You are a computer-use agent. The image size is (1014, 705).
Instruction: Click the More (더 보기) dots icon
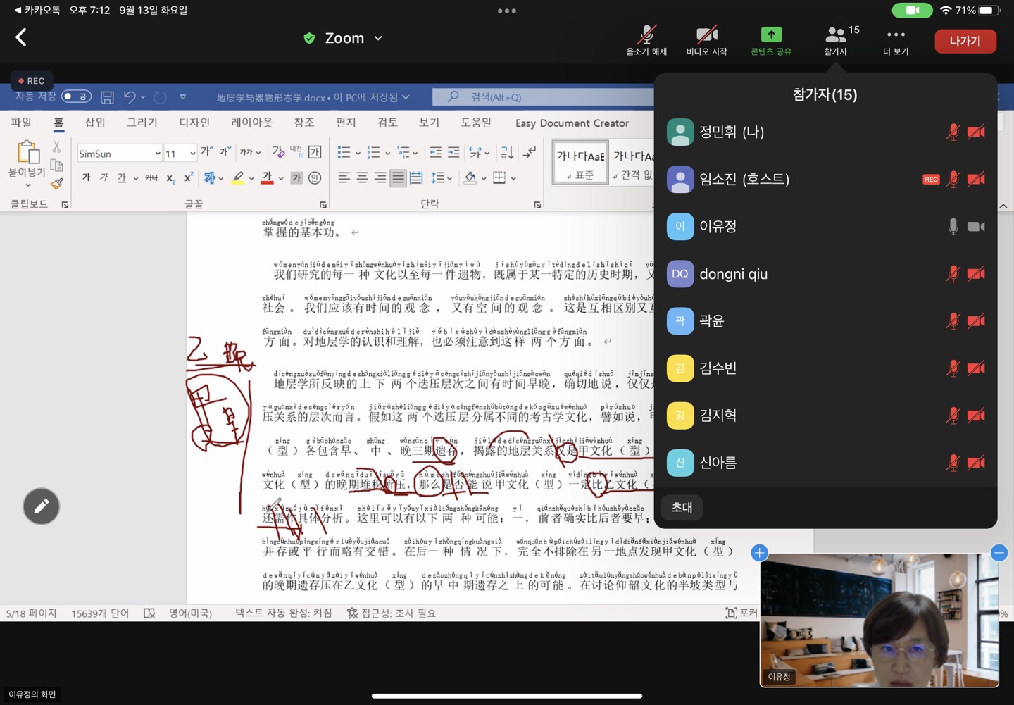(896, 35)
